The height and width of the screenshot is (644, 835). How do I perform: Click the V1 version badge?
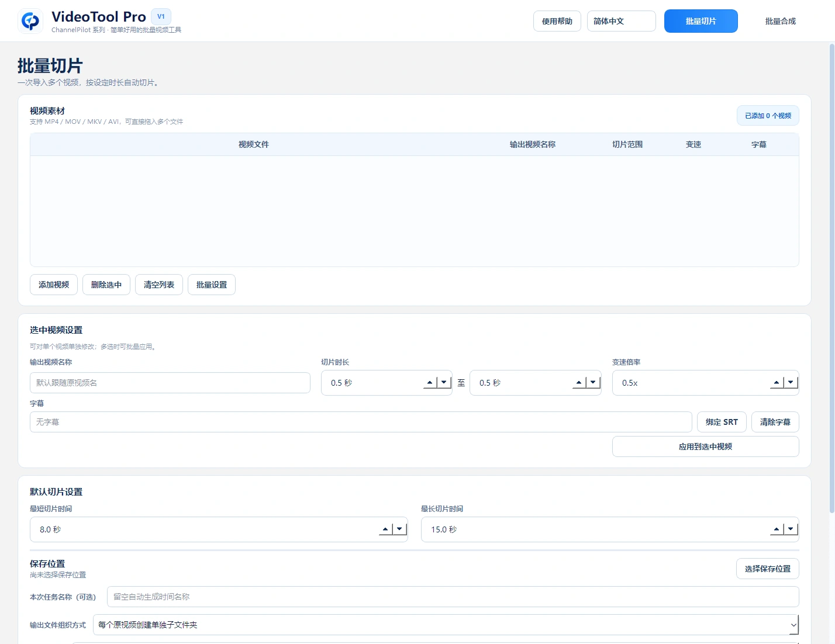click(161, 16)
